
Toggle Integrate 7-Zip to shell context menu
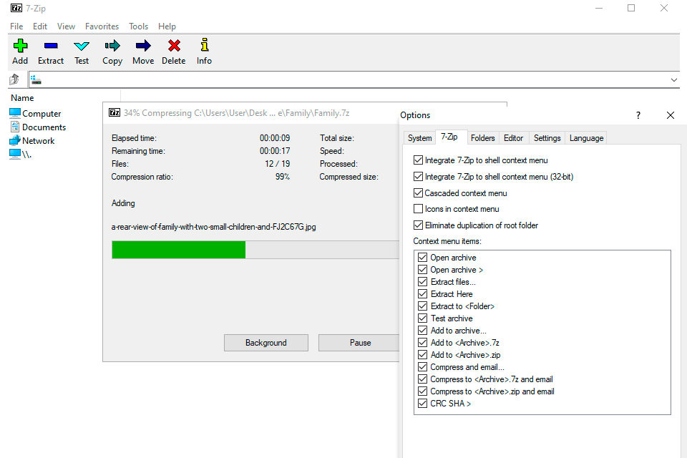click(419, 160)
